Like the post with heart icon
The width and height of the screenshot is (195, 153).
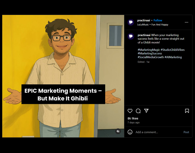(130, 111)
